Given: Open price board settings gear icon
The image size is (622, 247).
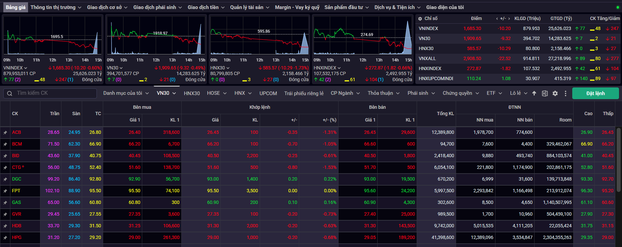Looking at the screenshot, I should 555,93.
